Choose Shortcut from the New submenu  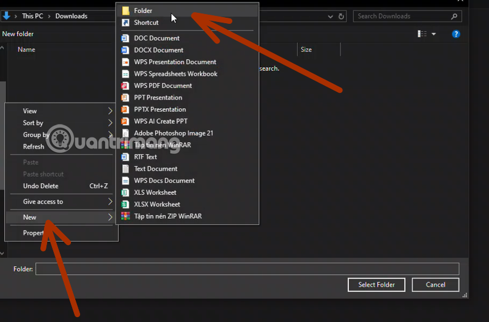(x=187, y=23)
